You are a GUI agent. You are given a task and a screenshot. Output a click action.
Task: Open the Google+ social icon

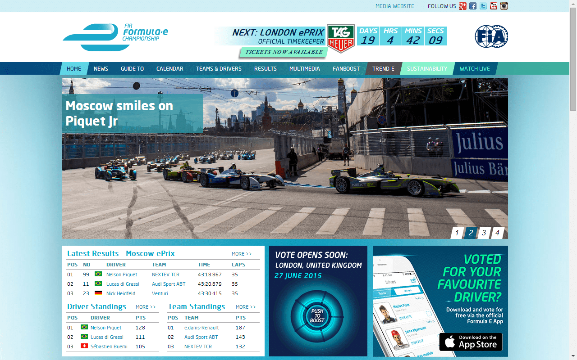[x=463, y=6]
